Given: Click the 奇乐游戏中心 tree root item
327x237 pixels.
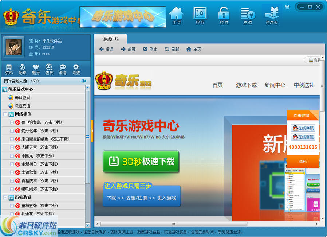Looking at the screenshot, I should 43,89.
